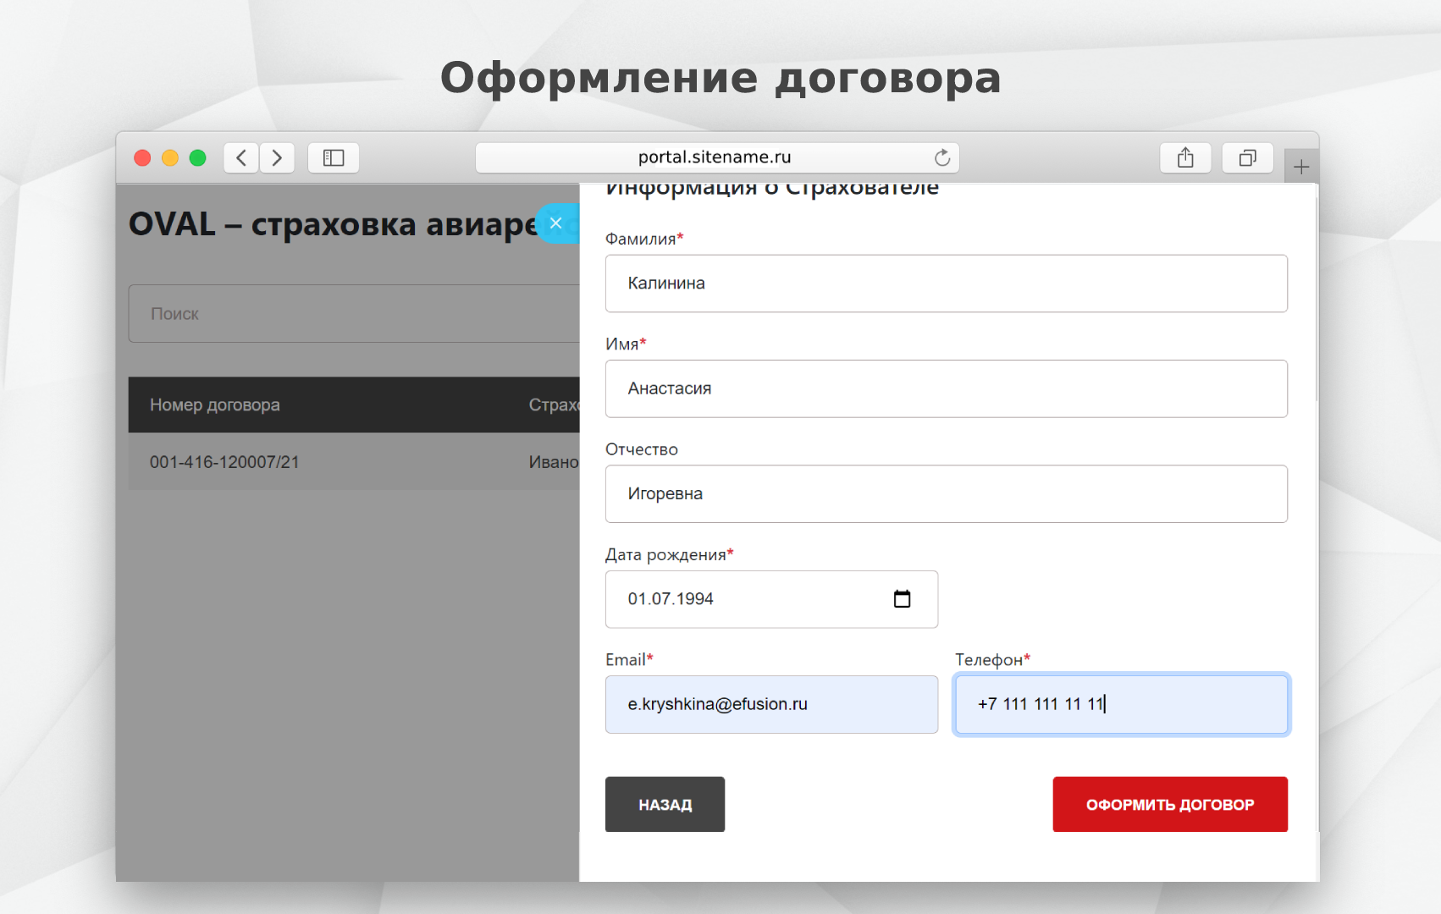Reload the page with the refresh icon

pos(941,158)
